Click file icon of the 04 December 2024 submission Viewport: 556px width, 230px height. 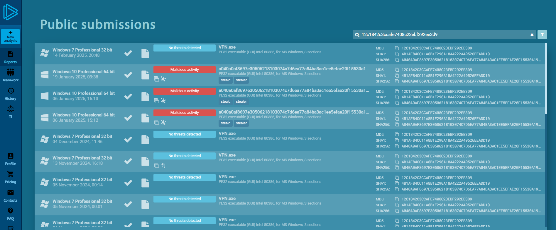tap(145, 140)
